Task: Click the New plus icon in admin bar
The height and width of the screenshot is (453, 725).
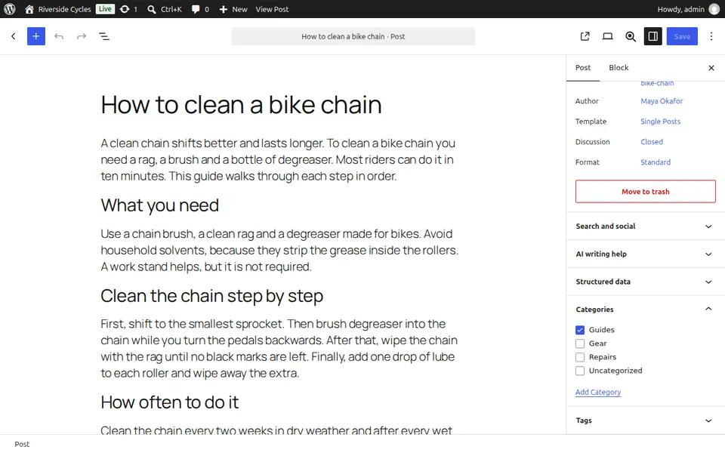Action: point(224,9)
